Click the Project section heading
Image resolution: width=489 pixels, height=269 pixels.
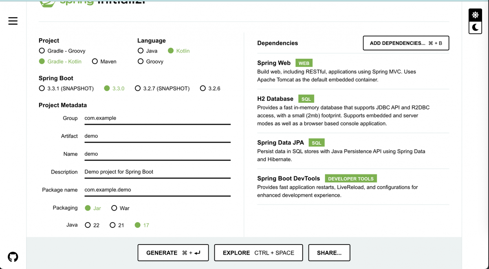click(49, 41)
